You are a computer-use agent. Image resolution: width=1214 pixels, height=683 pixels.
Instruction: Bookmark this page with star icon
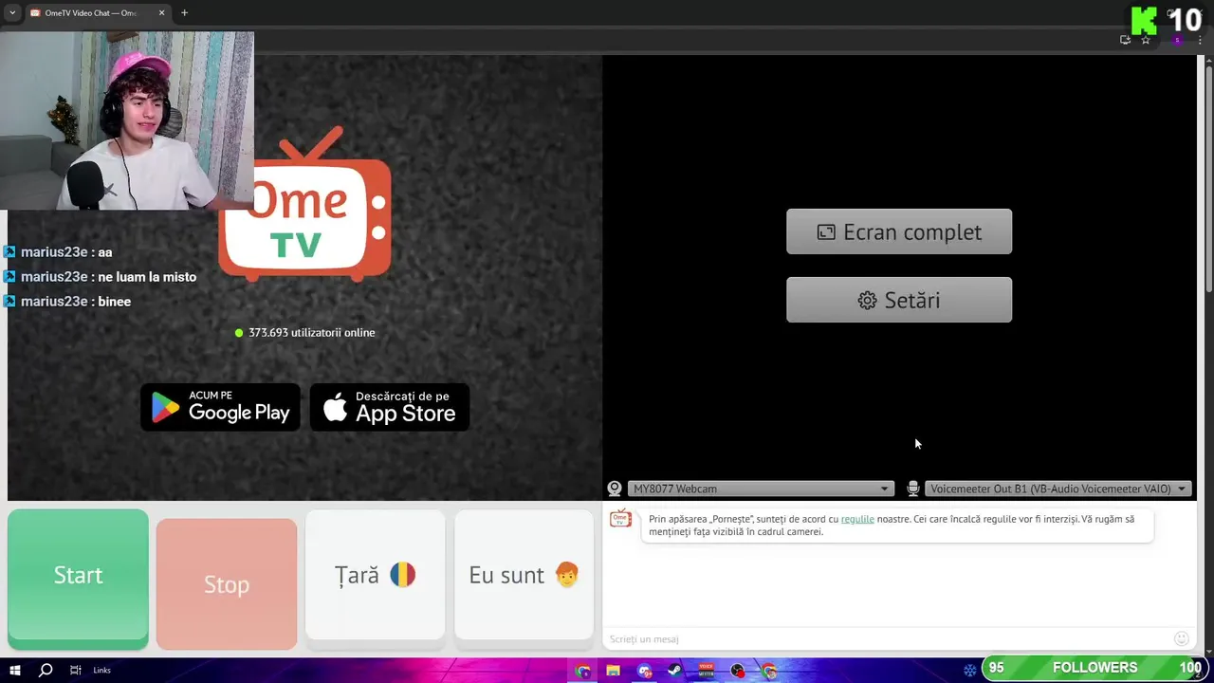click(x=1146, y=40)
